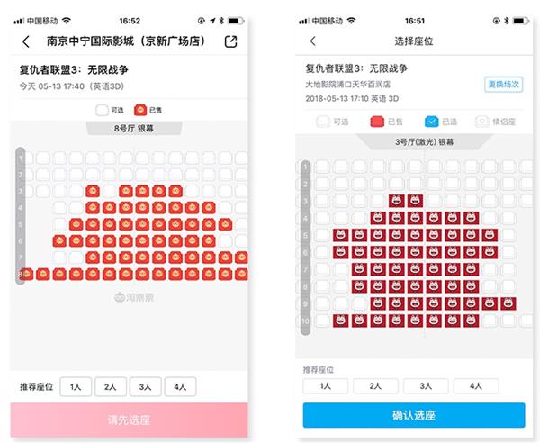Viewport: 540px width, 443px height.
Task: Tap the share icon beside cinema title
Action: pos(230,41)
